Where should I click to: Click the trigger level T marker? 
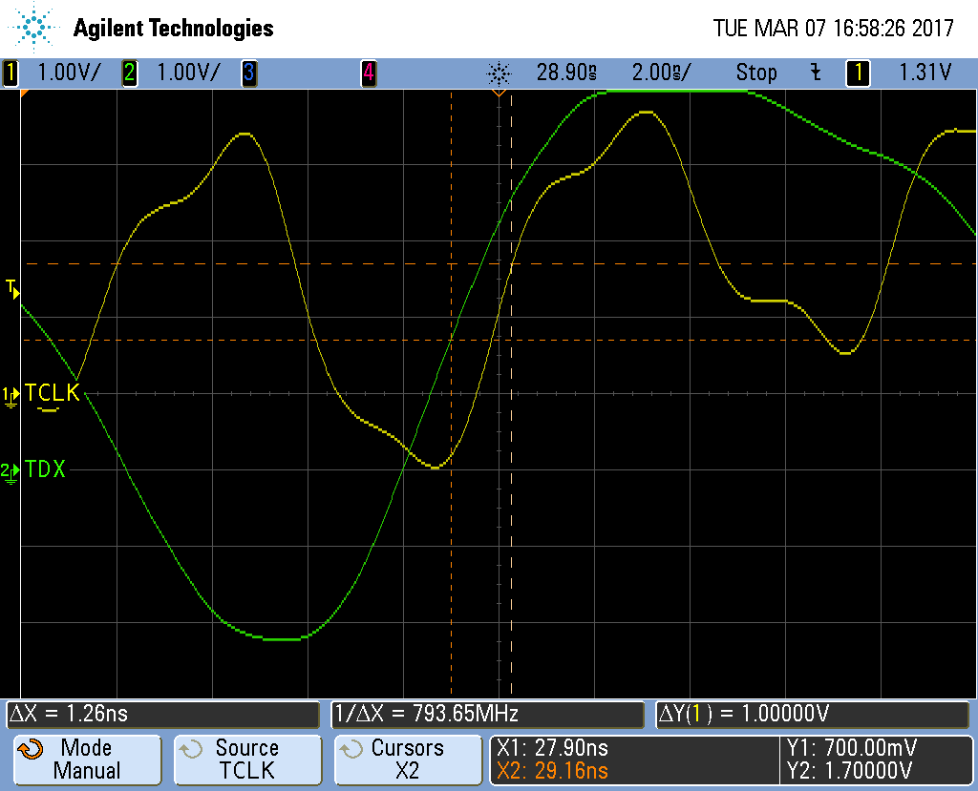click(12, 287)
